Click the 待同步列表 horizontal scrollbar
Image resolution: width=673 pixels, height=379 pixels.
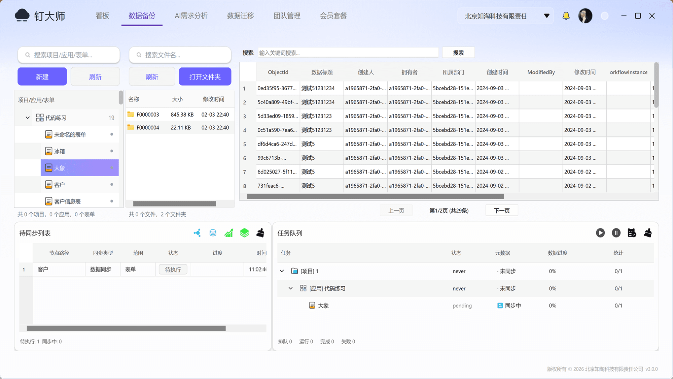coord(126,328)
